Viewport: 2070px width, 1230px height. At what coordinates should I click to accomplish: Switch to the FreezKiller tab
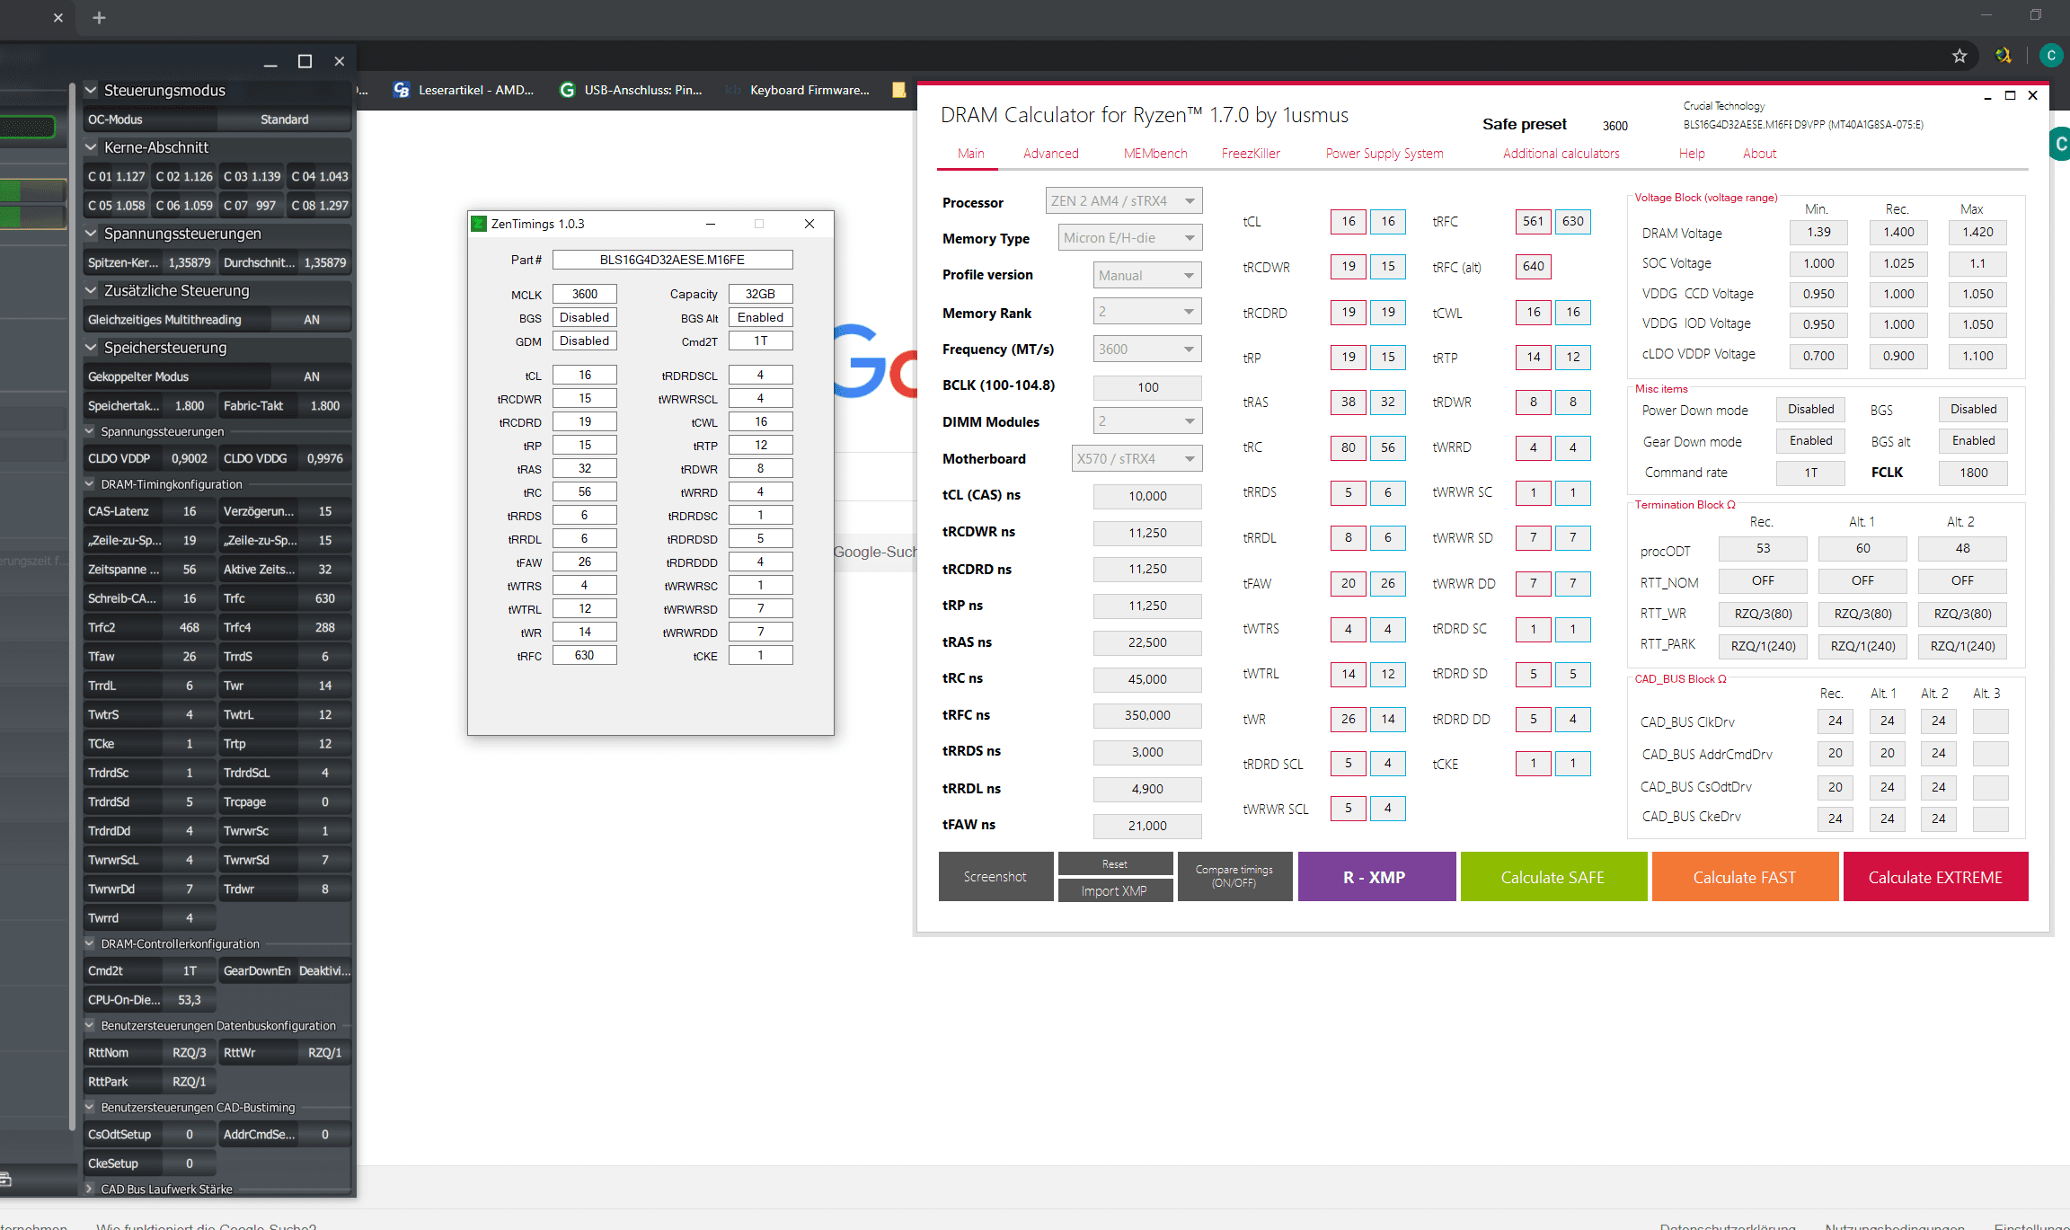click(1251, 154)
